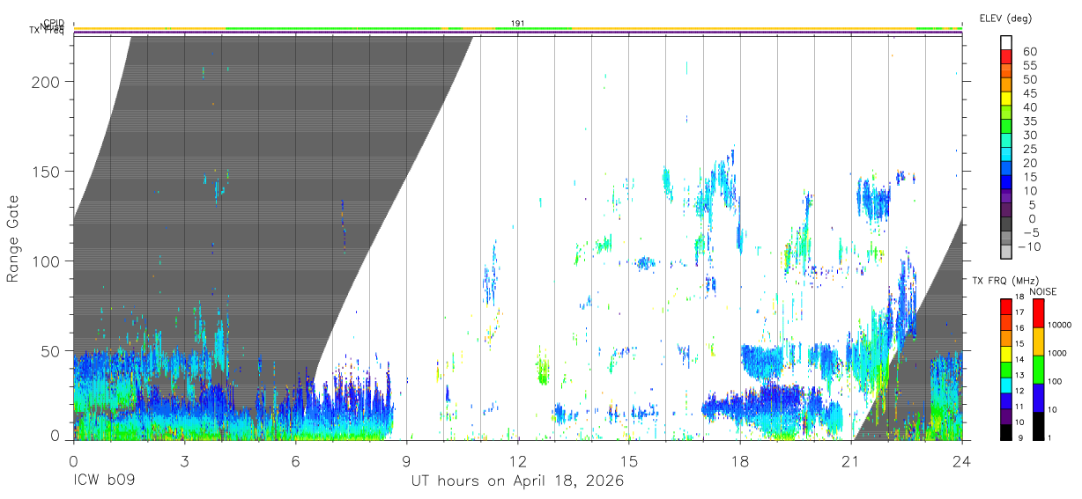Click the 'ICW b09' radar beam label
Screen dimensions: 1082x499
click(105, 481)
